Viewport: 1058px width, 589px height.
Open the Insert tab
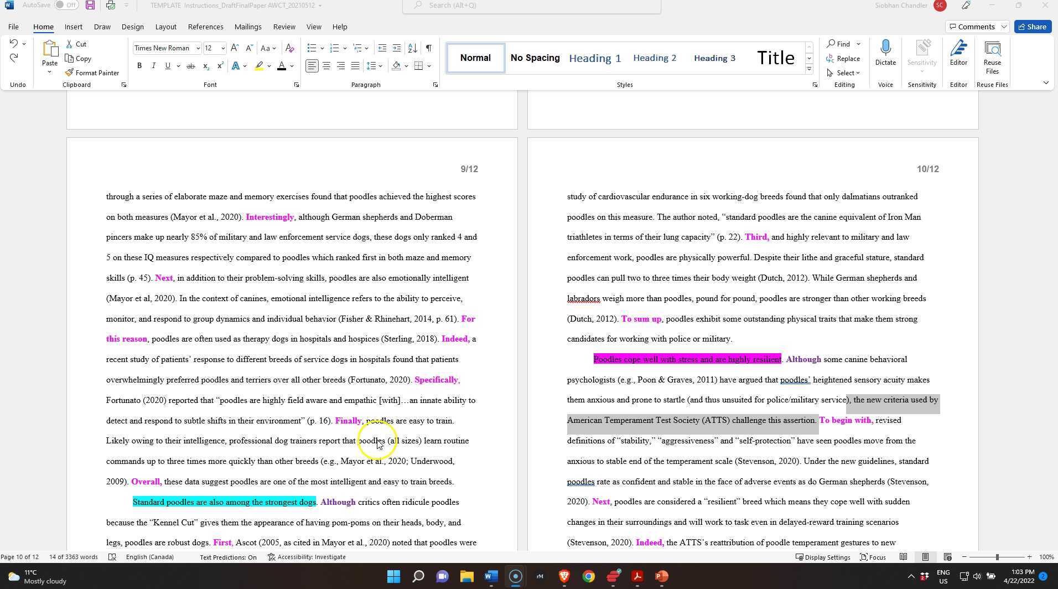[x=73, y=27]
